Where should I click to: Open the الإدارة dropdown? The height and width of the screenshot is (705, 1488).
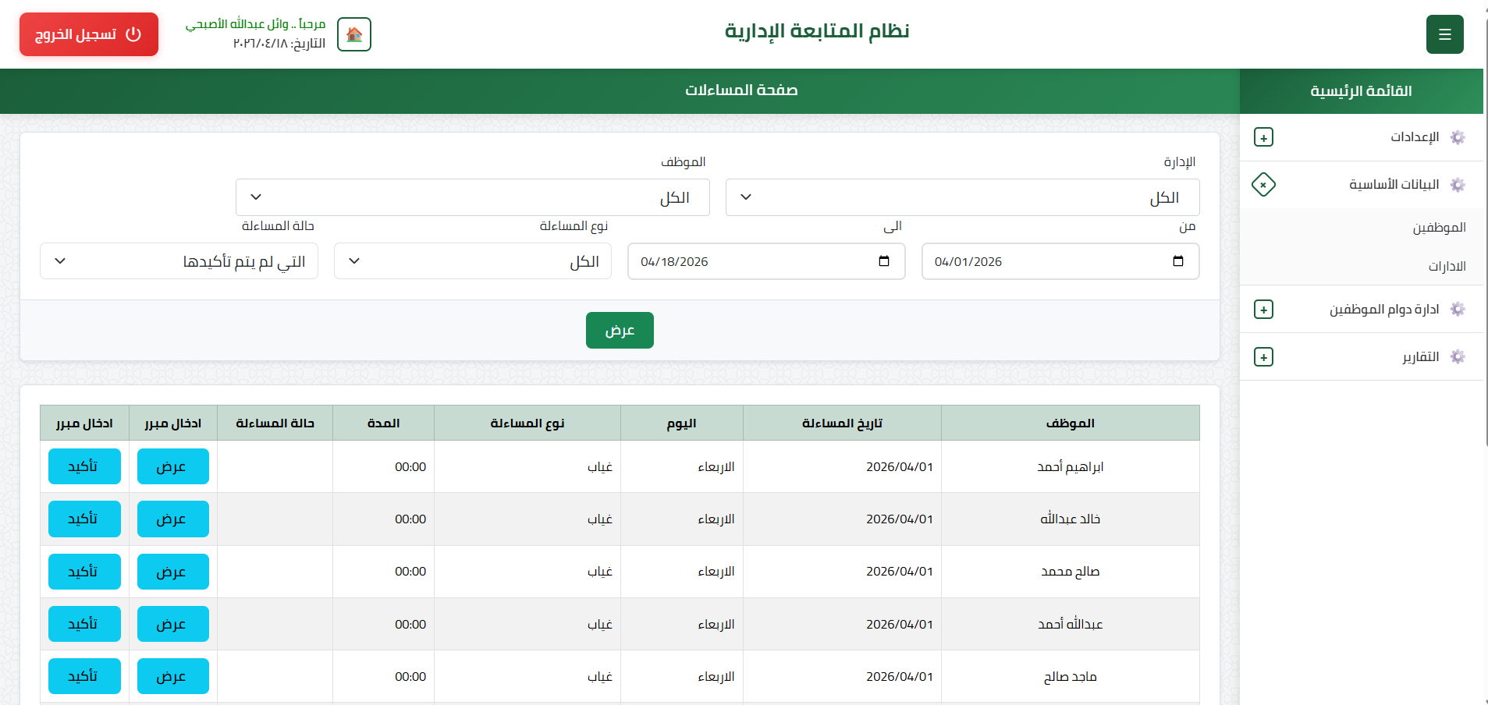click(x=962, y=197)
